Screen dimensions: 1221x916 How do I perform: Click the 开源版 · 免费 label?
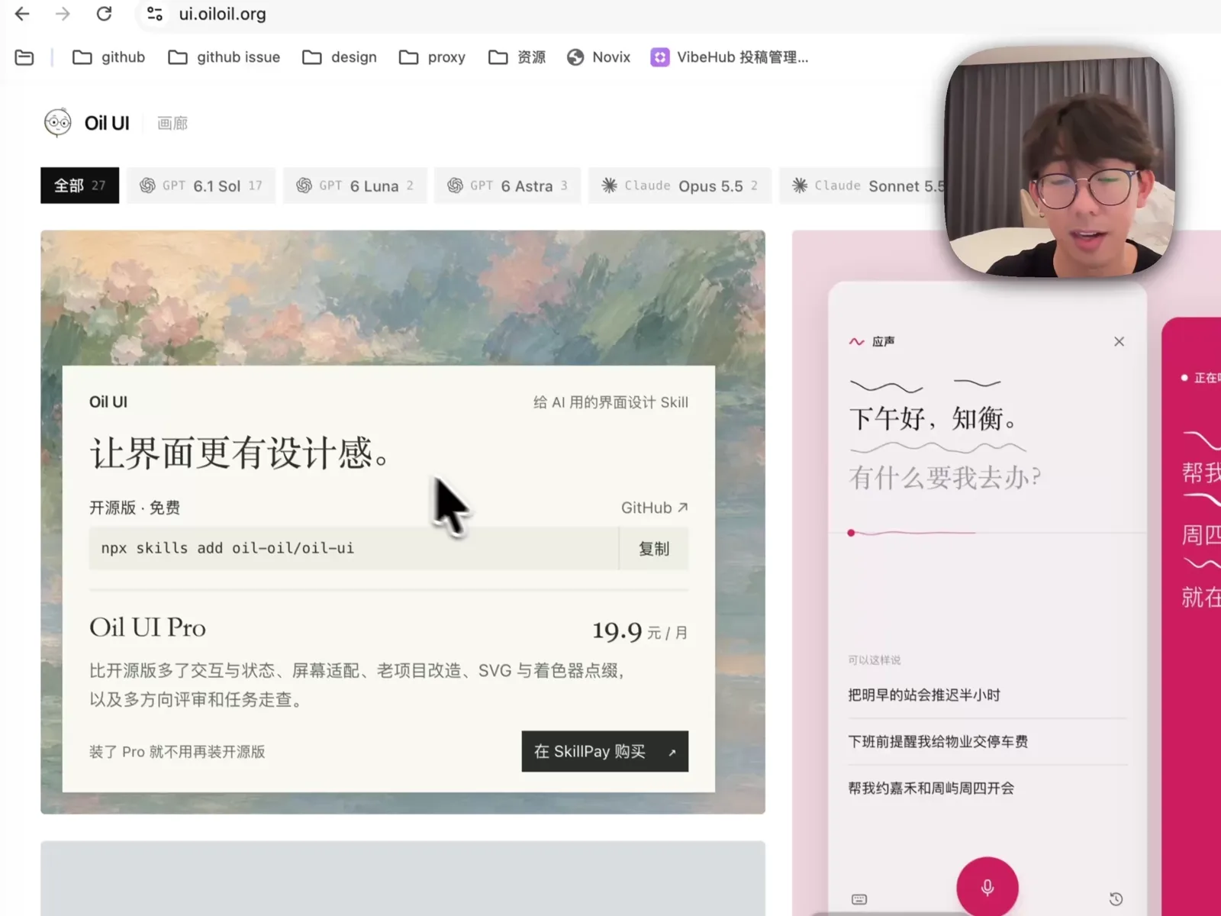coord(135,508)
